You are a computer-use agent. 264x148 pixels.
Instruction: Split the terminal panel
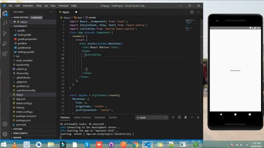pyautogui.click(x=179, y=117)
